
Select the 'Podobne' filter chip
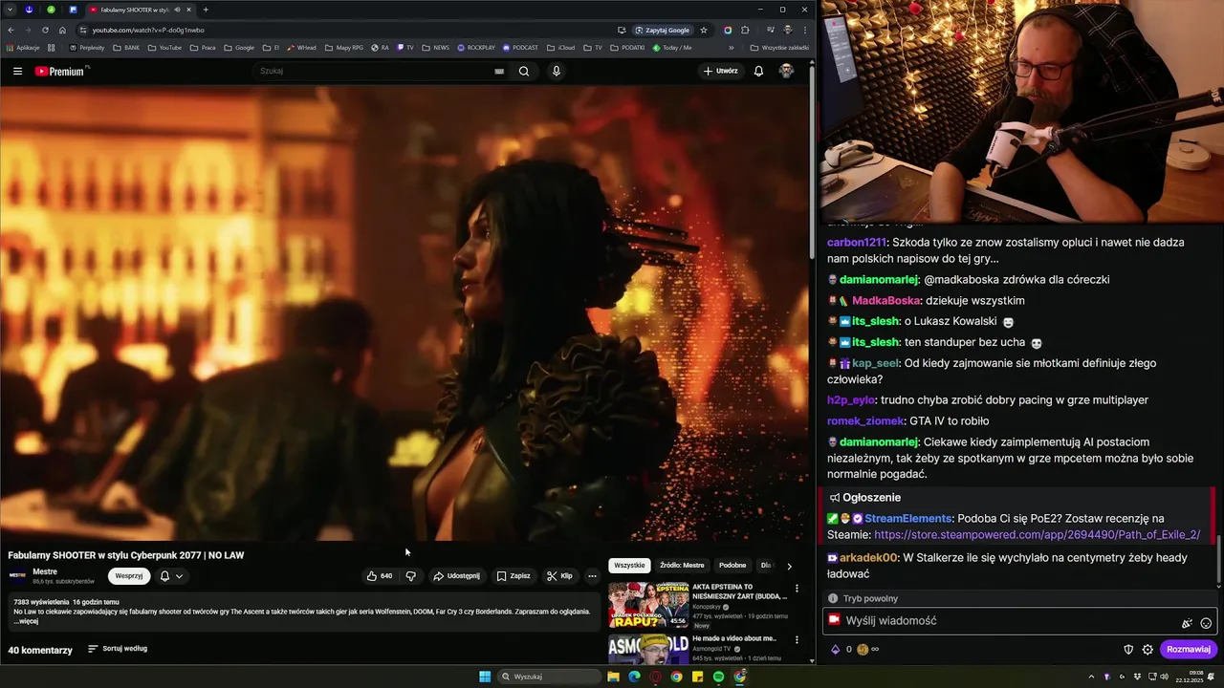coord(732,566)
